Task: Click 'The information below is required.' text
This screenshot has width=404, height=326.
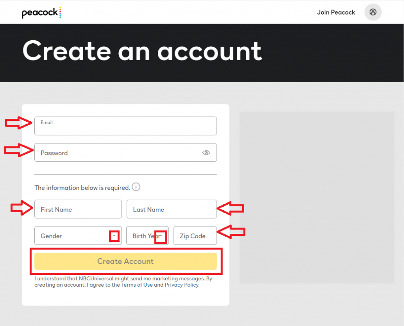Action: coord(82,188)
